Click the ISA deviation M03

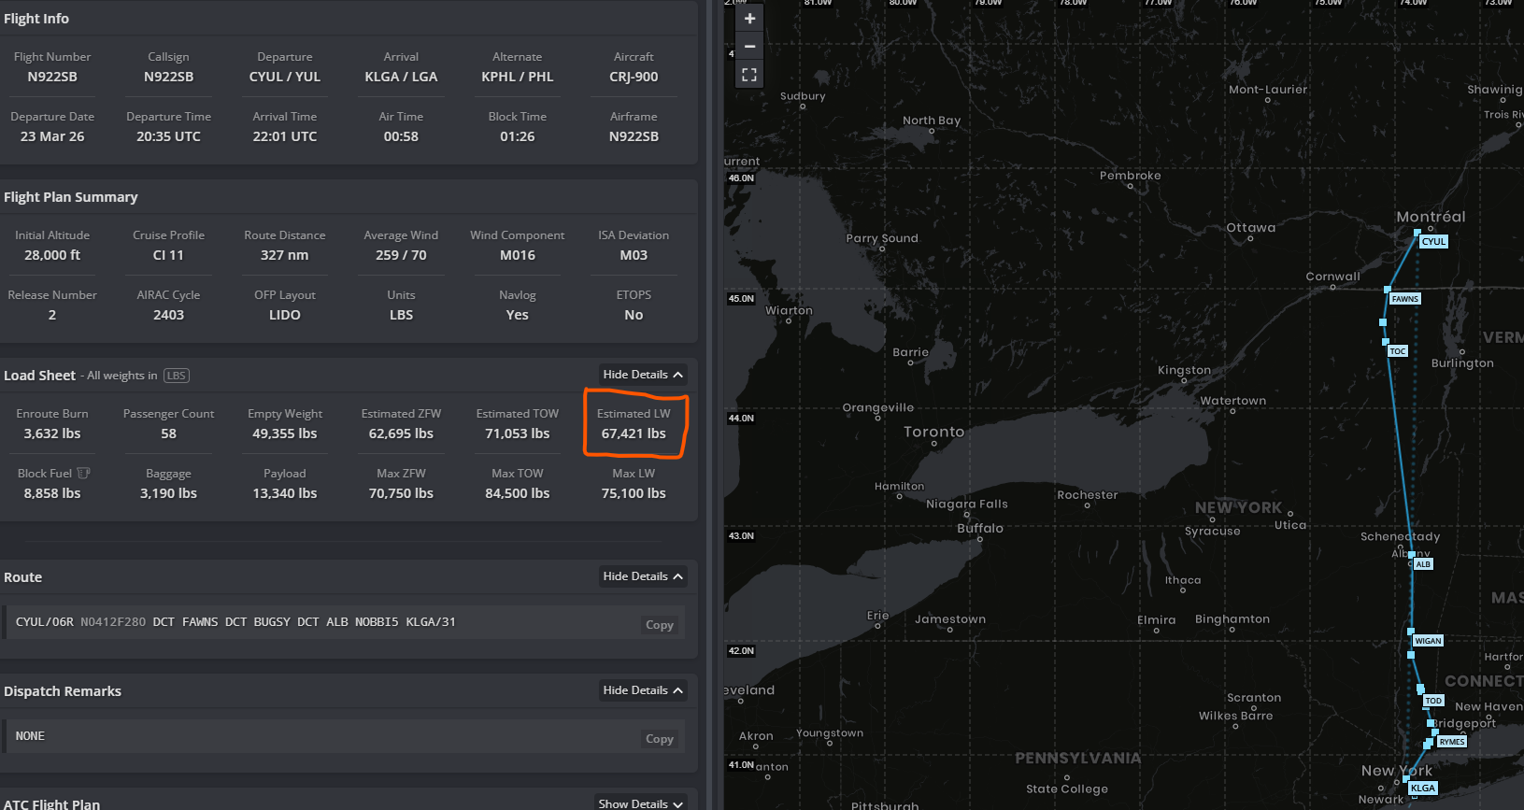(x=634, y=255)
